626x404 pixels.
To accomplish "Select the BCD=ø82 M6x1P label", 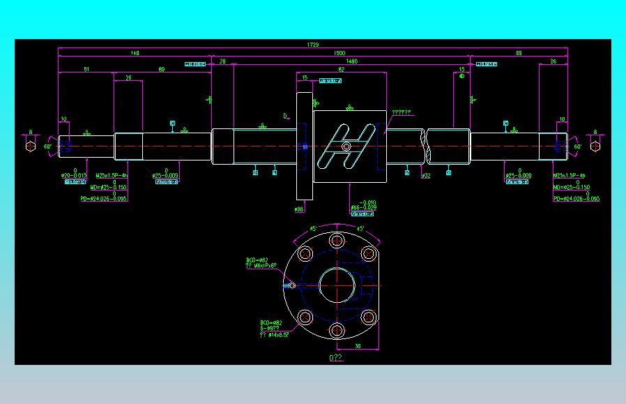I will pos(262,262).
